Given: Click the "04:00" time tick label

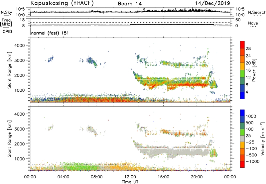Looking at the screenshot, I should coord(64,177).
